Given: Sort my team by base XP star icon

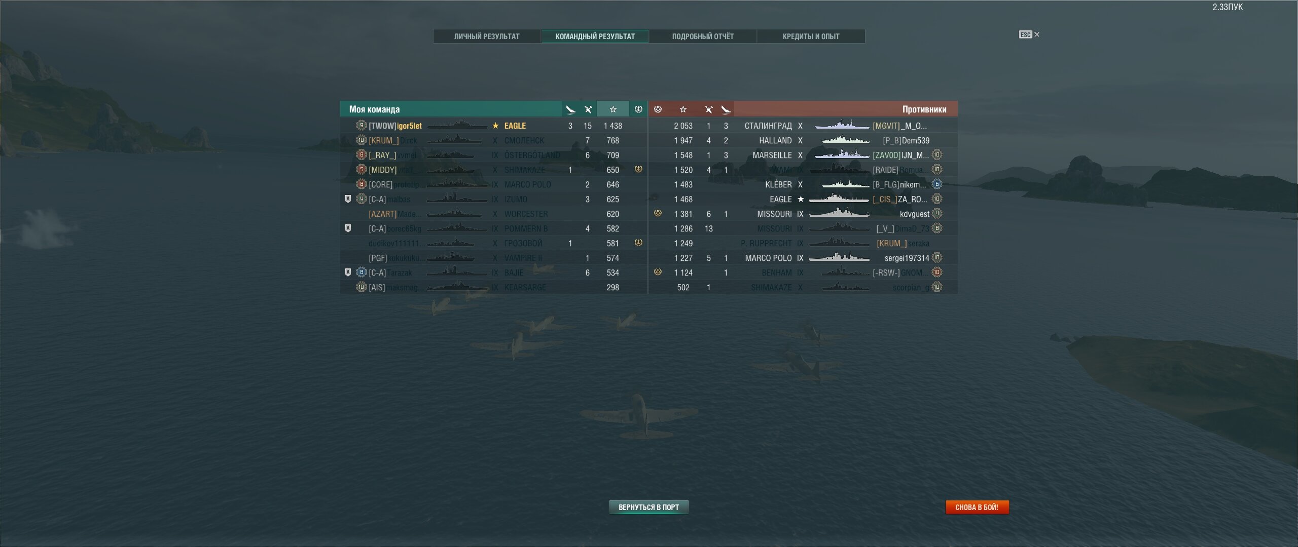Looking at the screenshot, I should 613,109.
